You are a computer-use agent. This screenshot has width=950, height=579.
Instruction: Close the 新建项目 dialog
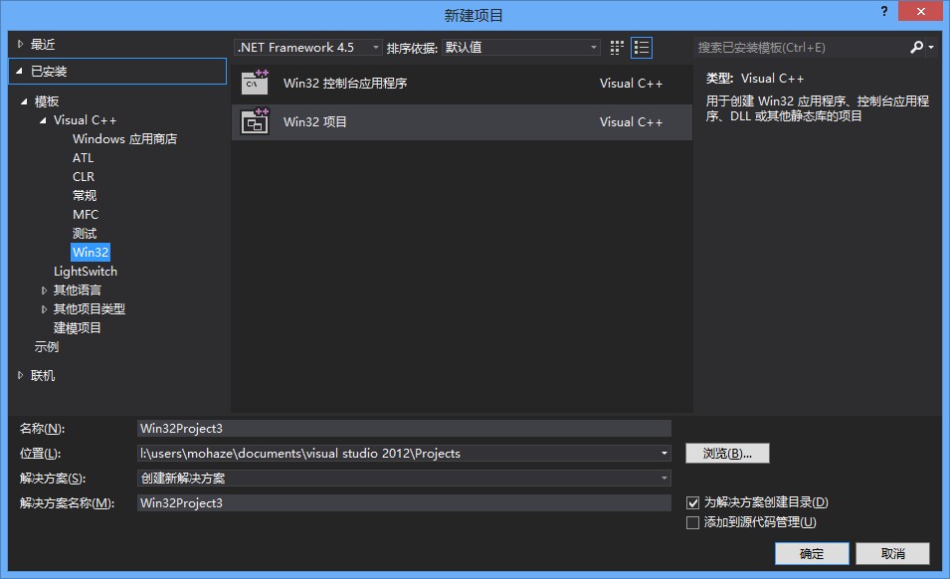click(920, 12)
